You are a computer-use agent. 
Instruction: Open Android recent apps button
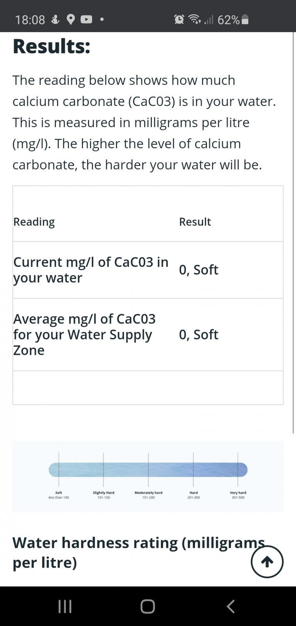click(65, 606)
